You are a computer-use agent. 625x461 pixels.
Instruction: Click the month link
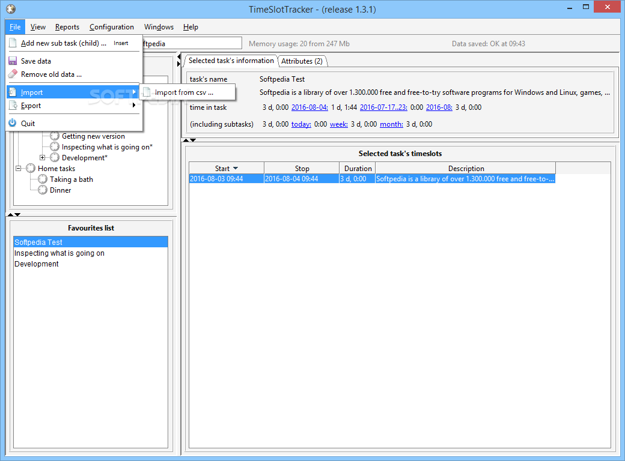pos(391,124)
